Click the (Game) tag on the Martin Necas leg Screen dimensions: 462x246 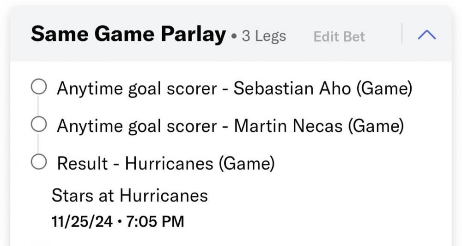pos(375,125)
